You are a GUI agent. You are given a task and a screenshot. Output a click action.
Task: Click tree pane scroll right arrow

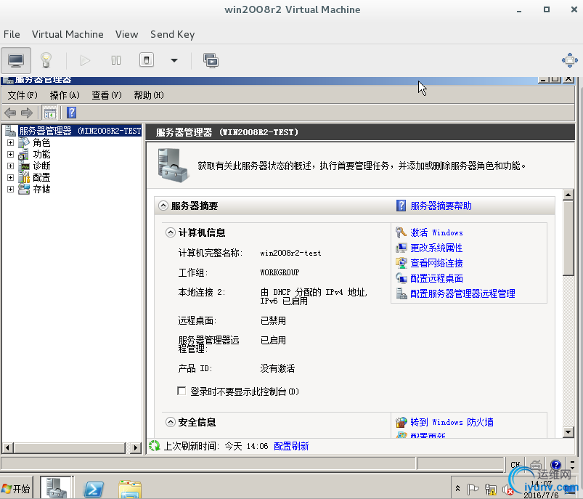point(136,447)
